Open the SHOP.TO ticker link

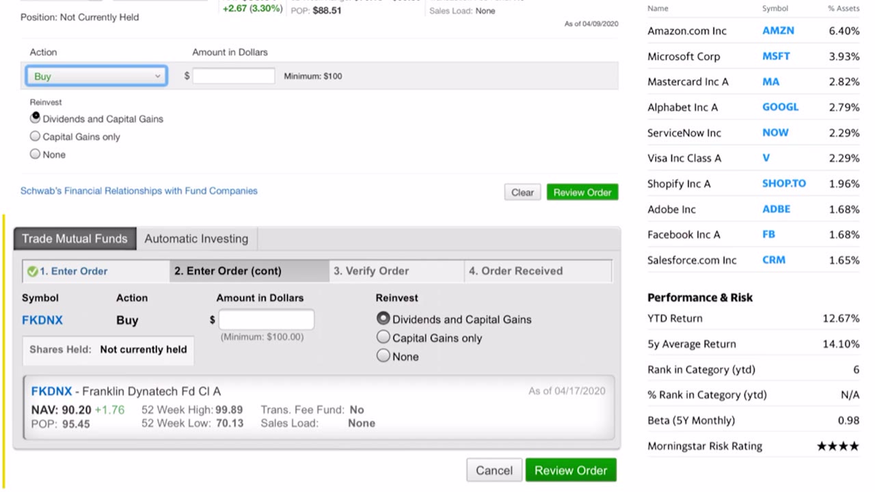click(784, 183)
